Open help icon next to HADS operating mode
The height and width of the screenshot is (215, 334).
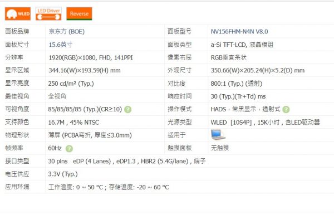(286, 110)
